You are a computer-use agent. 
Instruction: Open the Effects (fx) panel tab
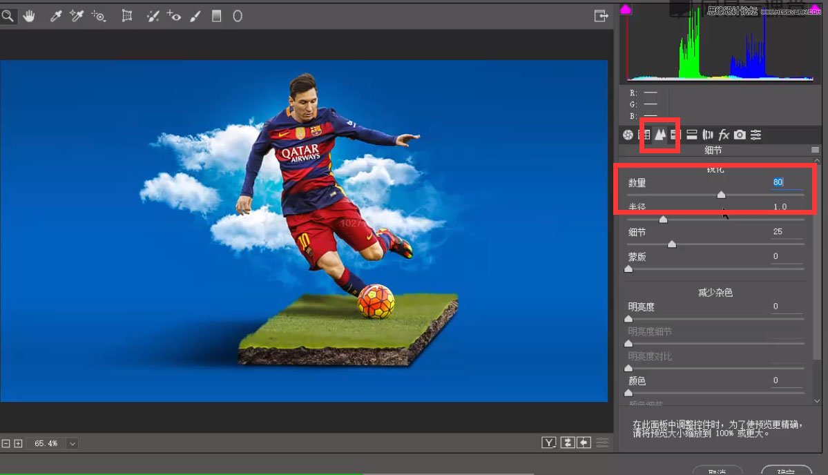724,135
